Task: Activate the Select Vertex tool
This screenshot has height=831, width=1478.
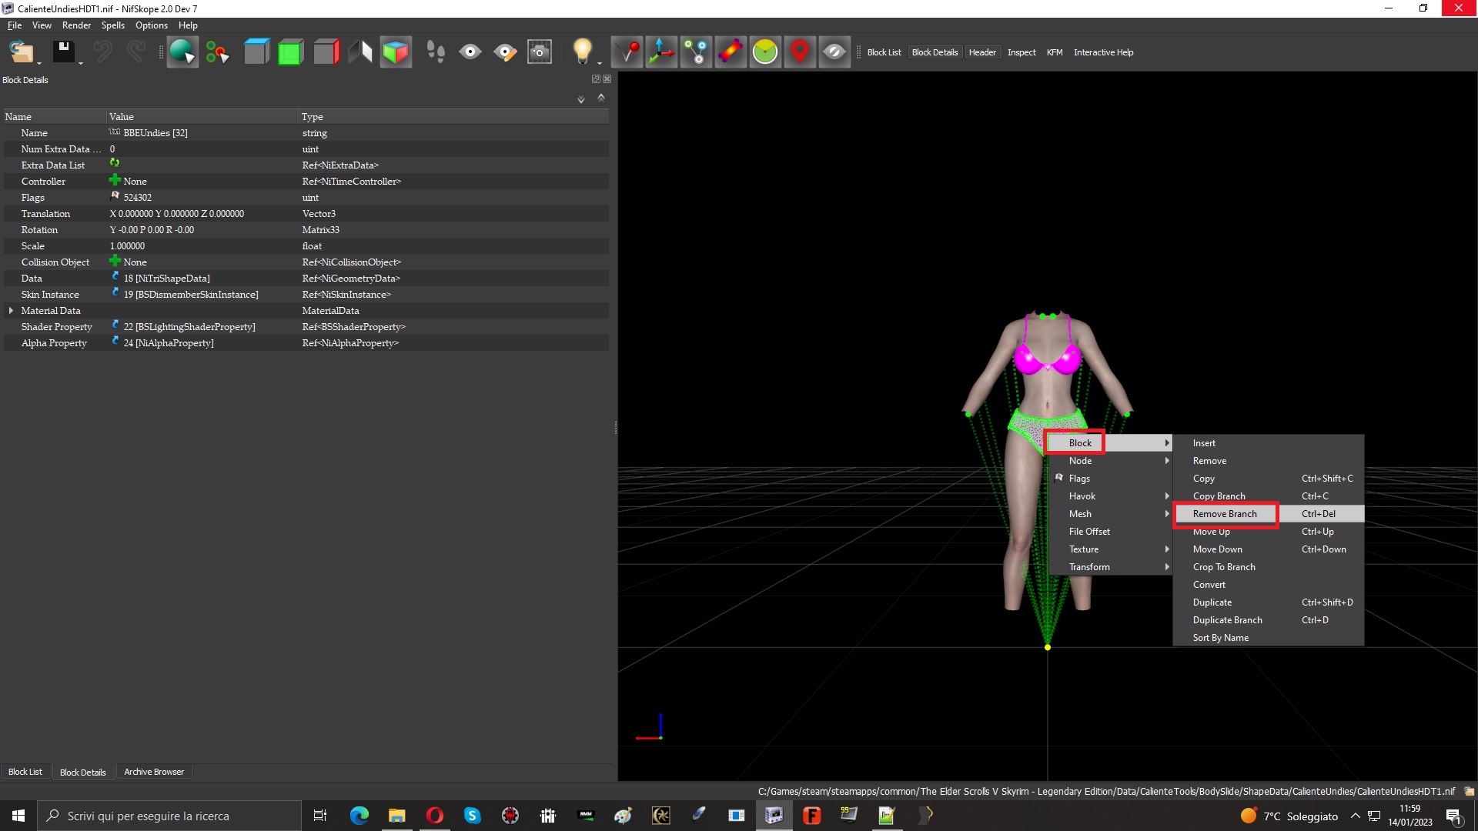Action: [217, 52]
